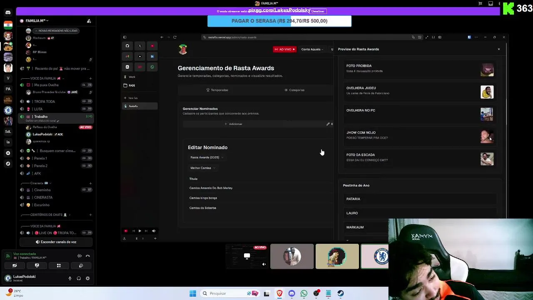Click the red AO VIVO button
The image size is (533, 300).
[x=284, y=49]
